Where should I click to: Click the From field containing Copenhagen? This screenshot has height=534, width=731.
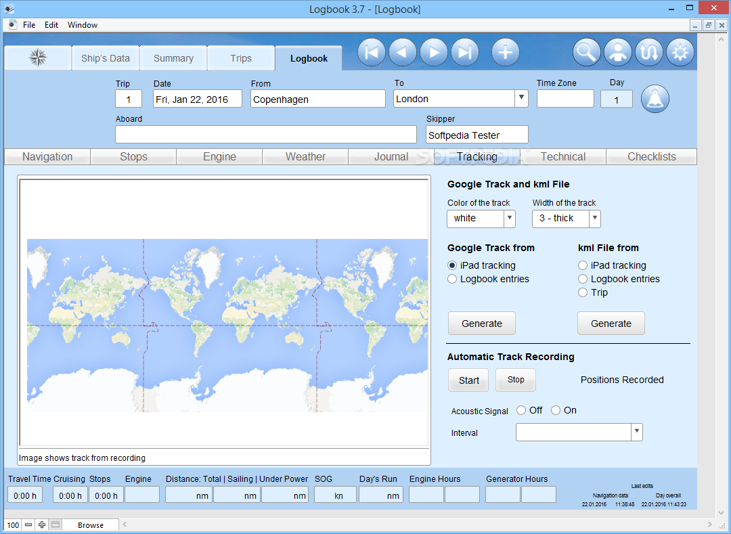click(x=318, y=99)
